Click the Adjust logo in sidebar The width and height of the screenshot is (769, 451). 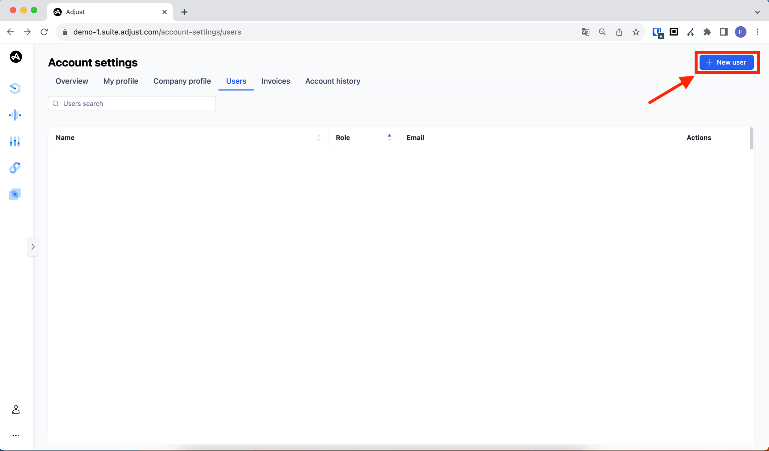pos(16,57)
